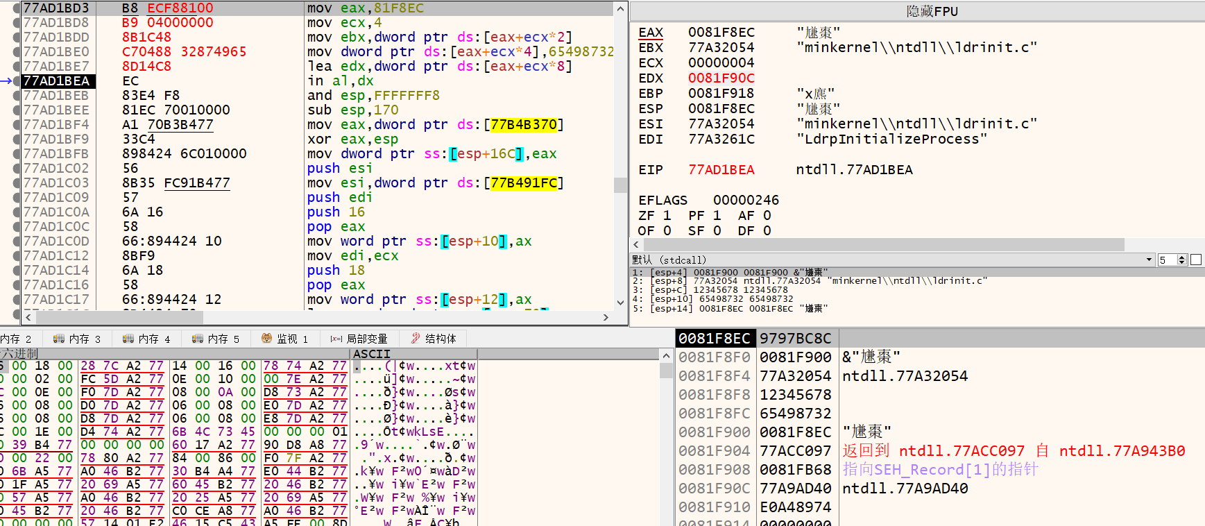The image size is (1205, 526).
Task: Click the disassembly scrollbar down arrow
Action: [x=620, y=303]
